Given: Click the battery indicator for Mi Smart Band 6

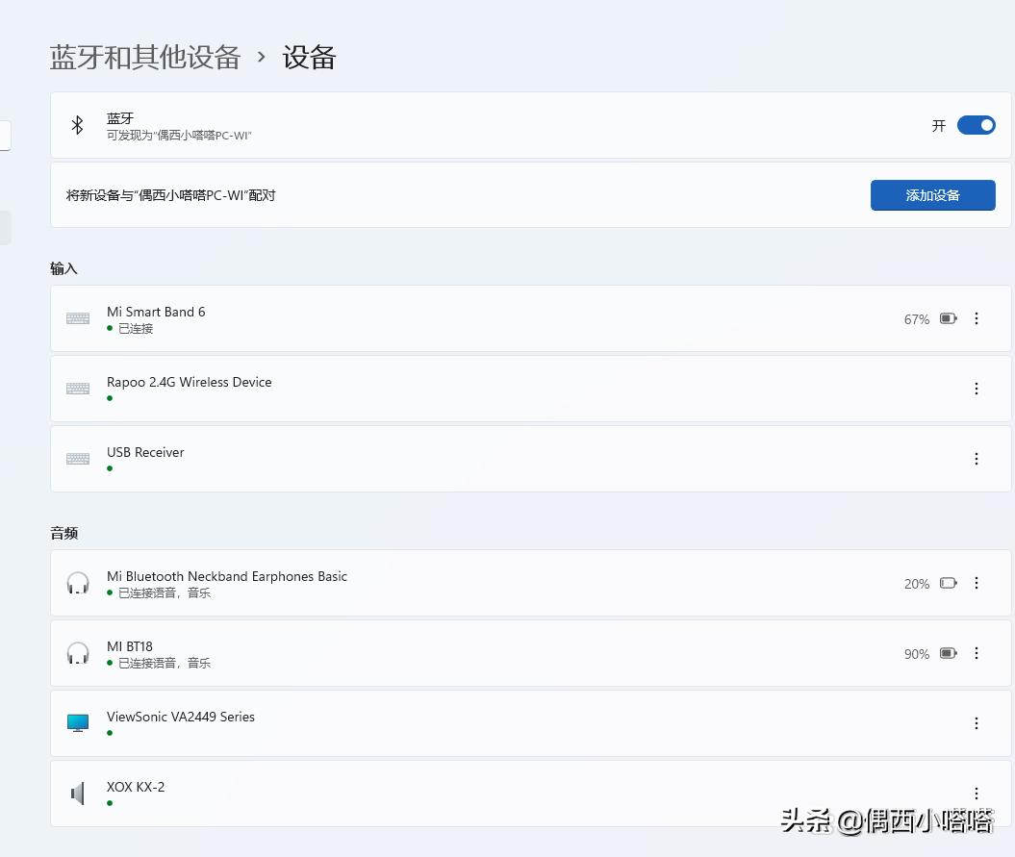Looking at the screenshot, I should (949, 318).
